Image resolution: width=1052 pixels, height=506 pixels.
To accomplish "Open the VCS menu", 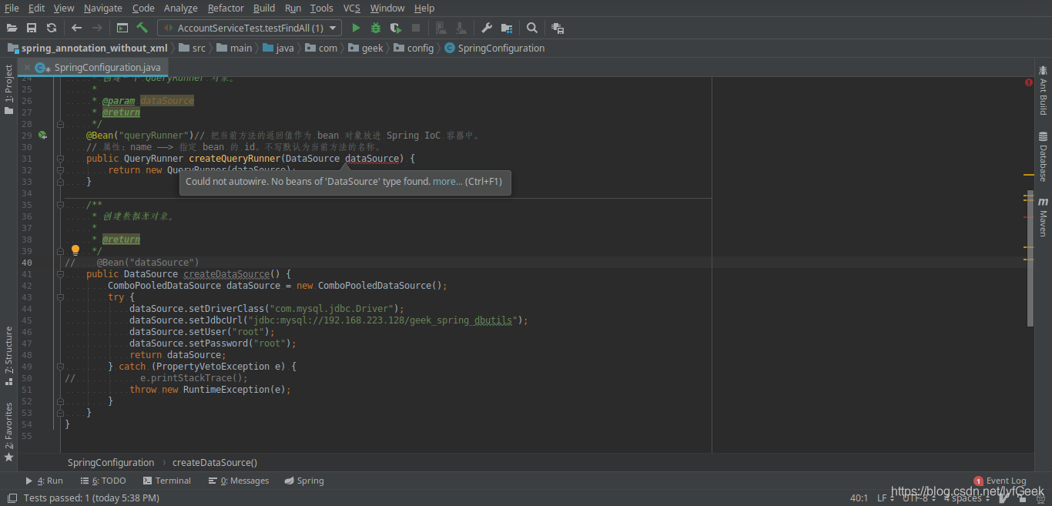I will click(x=351, y=8).
